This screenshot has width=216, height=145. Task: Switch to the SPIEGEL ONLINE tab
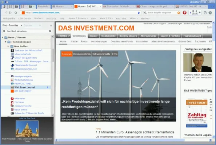(191, 7)
